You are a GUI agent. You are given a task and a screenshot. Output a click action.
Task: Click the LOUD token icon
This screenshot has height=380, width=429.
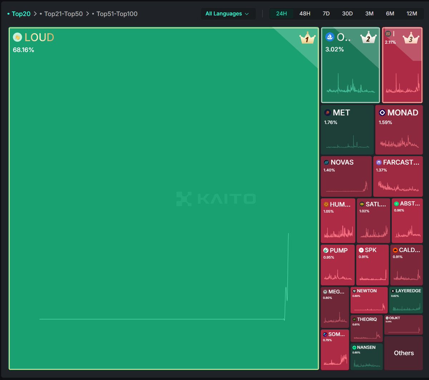pos(18,37)
